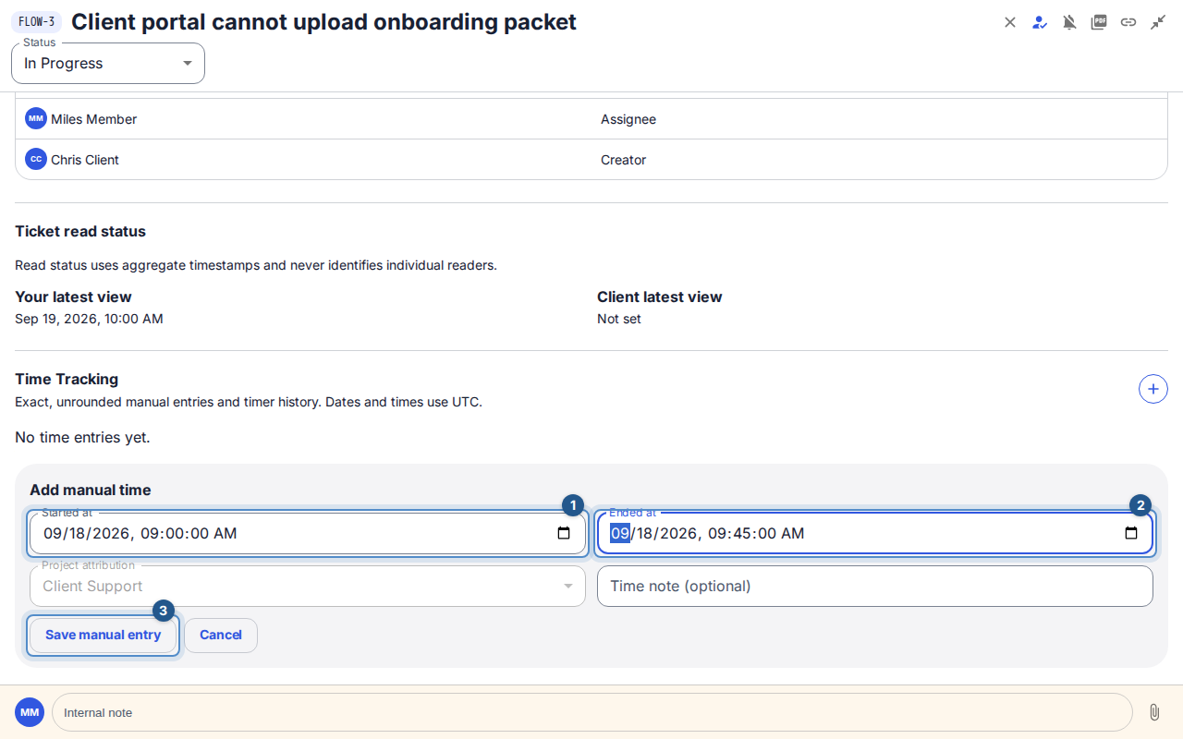The image size is (1183, 739).
Task: Focus the Time note optional field
Action: point(875,586)
